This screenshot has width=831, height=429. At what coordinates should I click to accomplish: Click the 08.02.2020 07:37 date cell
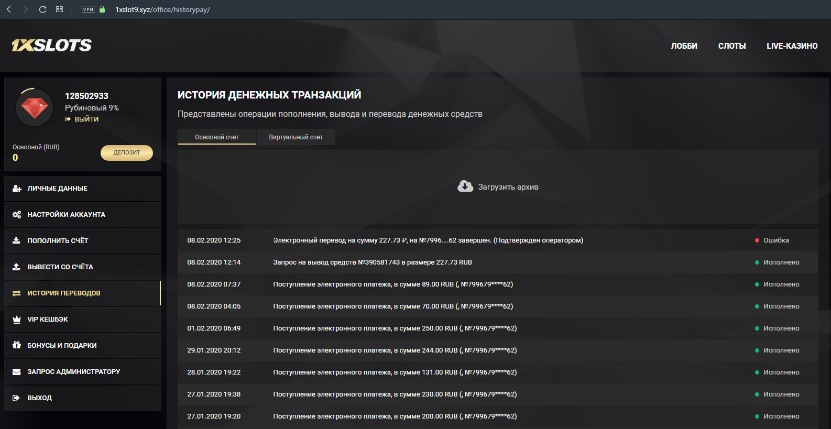[x=214, y=284]
